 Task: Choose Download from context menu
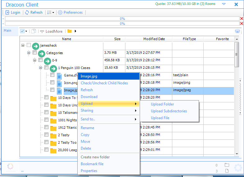(x=109, y=97)
